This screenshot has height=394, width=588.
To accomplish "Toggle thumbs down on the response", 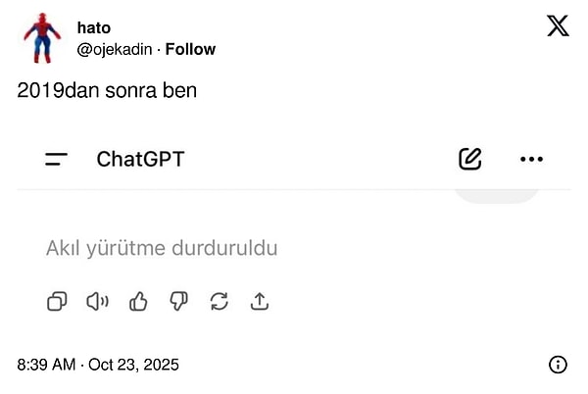I will (178, 302).
